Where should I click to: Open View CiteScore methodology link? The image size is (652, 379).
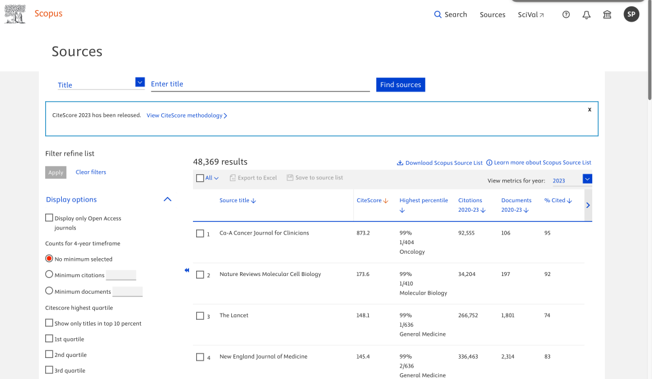(187, 115)
